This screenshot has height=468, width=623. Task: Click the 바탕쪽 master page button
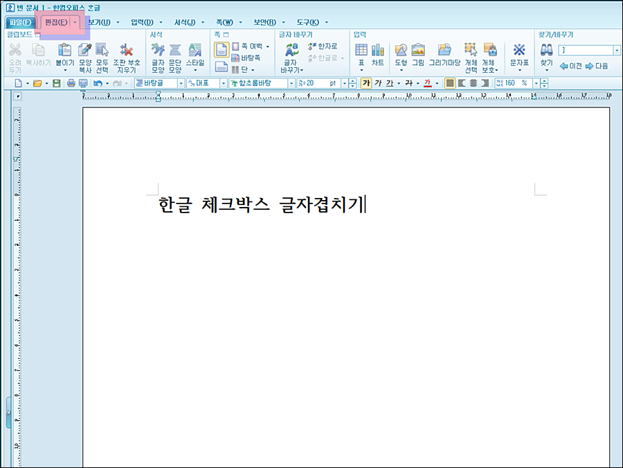(246, 58)
